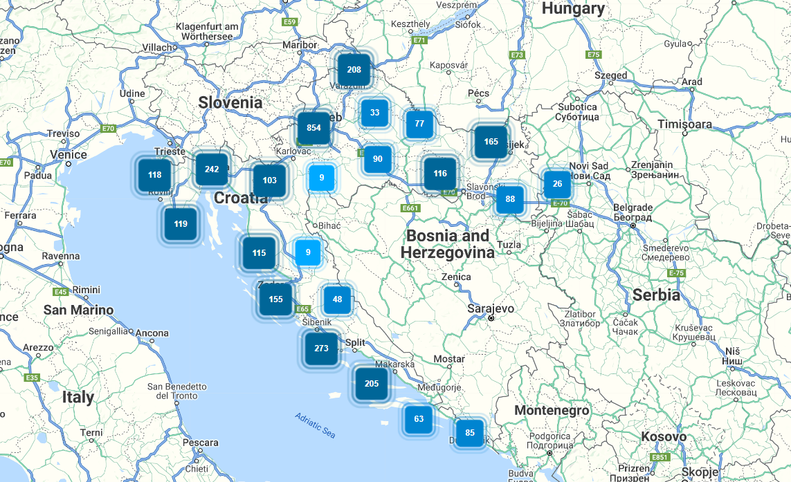Select the cluster marker showing 63
The image size is (791, 482).
(419, 419)
